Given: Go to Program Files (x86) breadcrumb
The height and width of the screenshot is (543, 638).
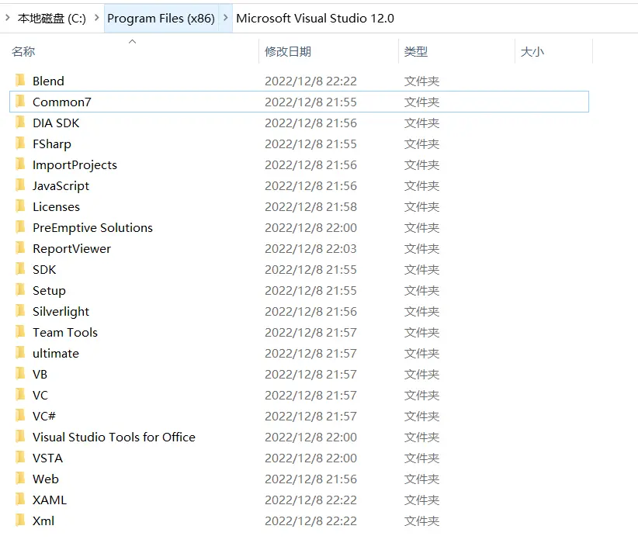Looking at the screenshot, I should click(161, 19).
